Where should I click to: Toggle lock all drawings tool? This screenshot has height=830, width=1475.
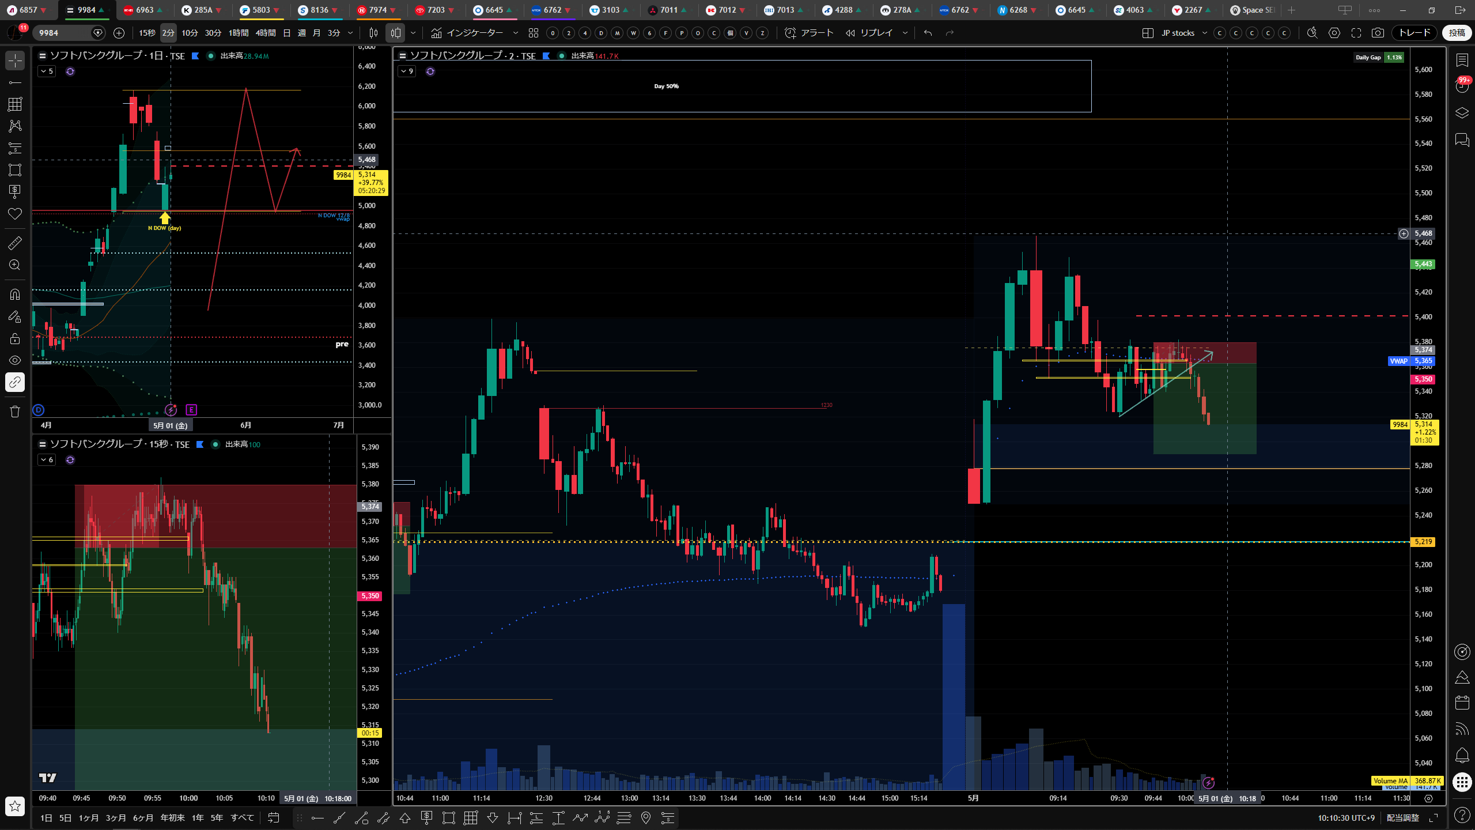point(15,338)
